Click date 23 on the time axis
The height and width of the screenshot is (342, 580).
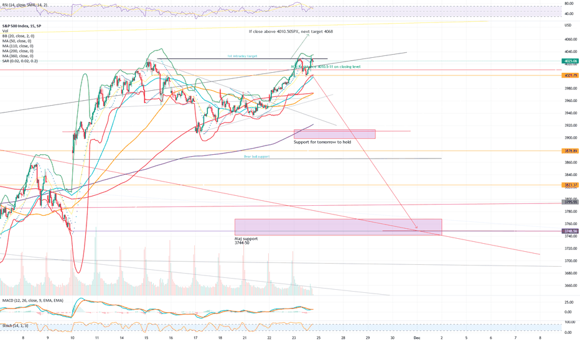[294, 338]
